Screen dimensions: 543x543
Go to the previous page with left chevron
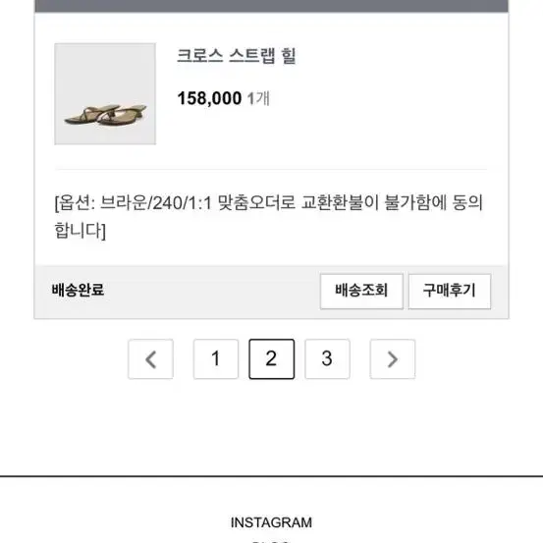click(x=150, y=359)
